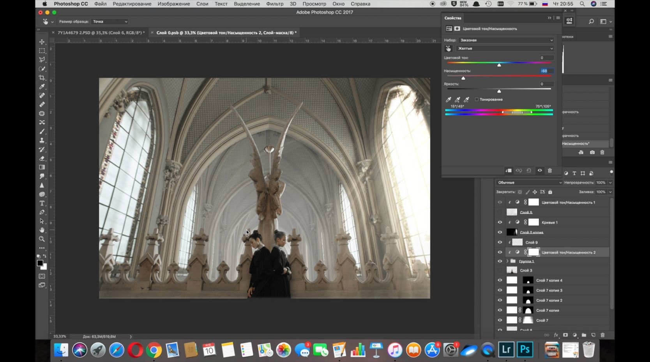Show the hidden Слой 3 layer
Image resolution: width=650 pixels, height=362 pixels.
pos(500,270)
